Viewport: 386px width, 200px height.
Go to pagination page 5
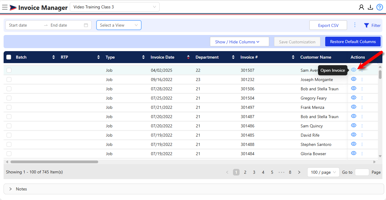click(272, 172)
